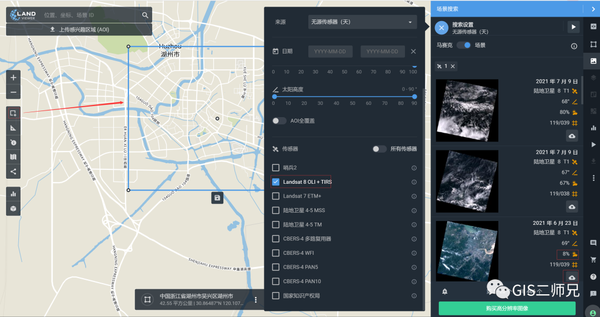
Task: Toggle the 所有传感器 switch
Action: click(379, 149)
